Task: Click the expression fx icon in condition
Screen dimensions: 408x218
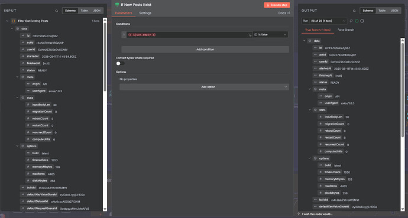Action: point(124,34)
